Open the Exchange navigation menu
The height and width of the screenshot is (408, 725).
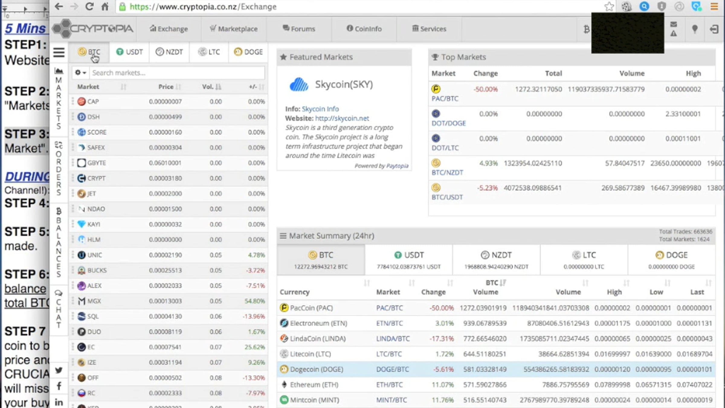click(169, 29)
